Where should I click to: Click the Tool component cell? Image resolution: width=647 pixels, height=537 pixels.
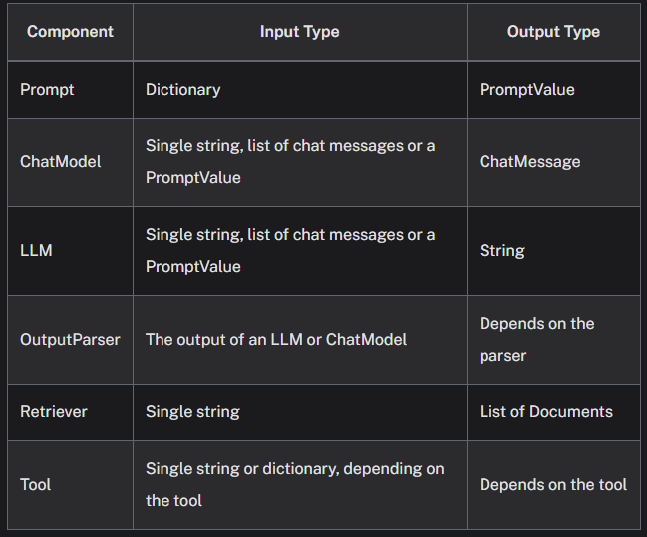[x=35, y=484]
